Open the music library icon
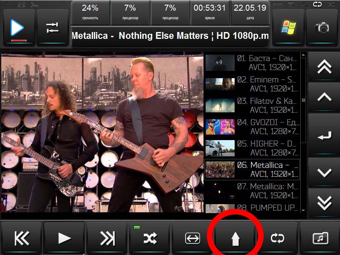The image size is (340, 255). 320,238
